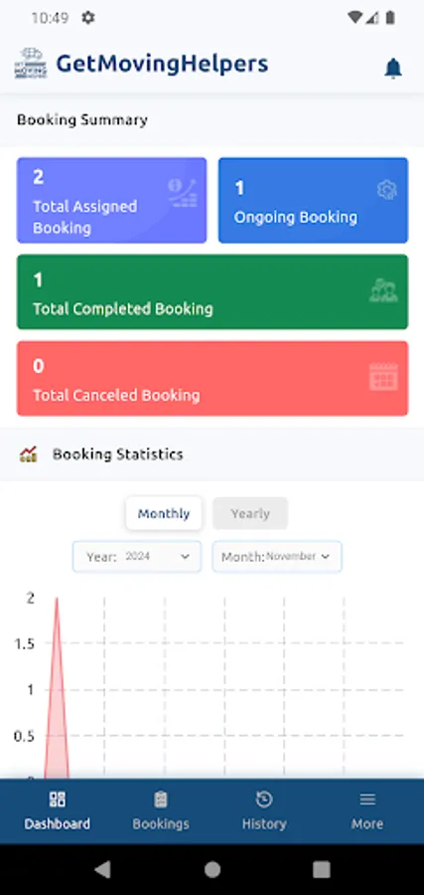Click the gear icon on Ongoing Booking card
424x895 pixels.
[x=387, y=190]
